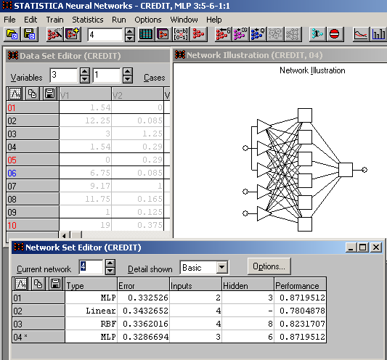
Task: Expand the Detail shown Basic dropdown
Action: [x=221, y=267]
